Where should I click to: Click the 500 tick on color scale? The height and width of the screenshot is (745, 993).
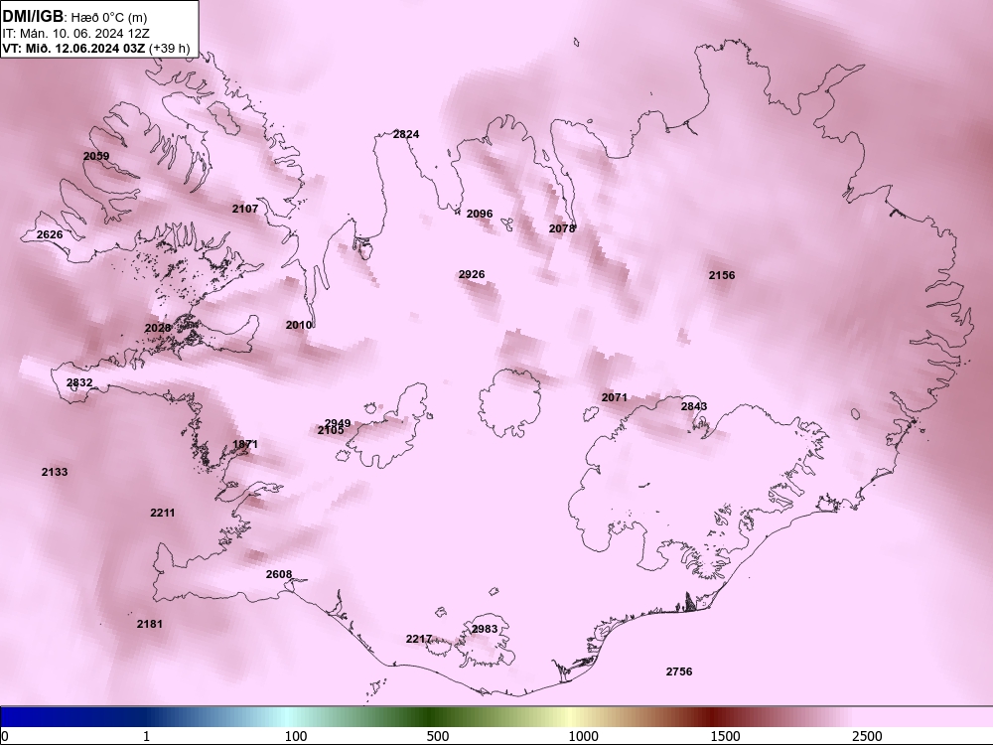[438, 736]
